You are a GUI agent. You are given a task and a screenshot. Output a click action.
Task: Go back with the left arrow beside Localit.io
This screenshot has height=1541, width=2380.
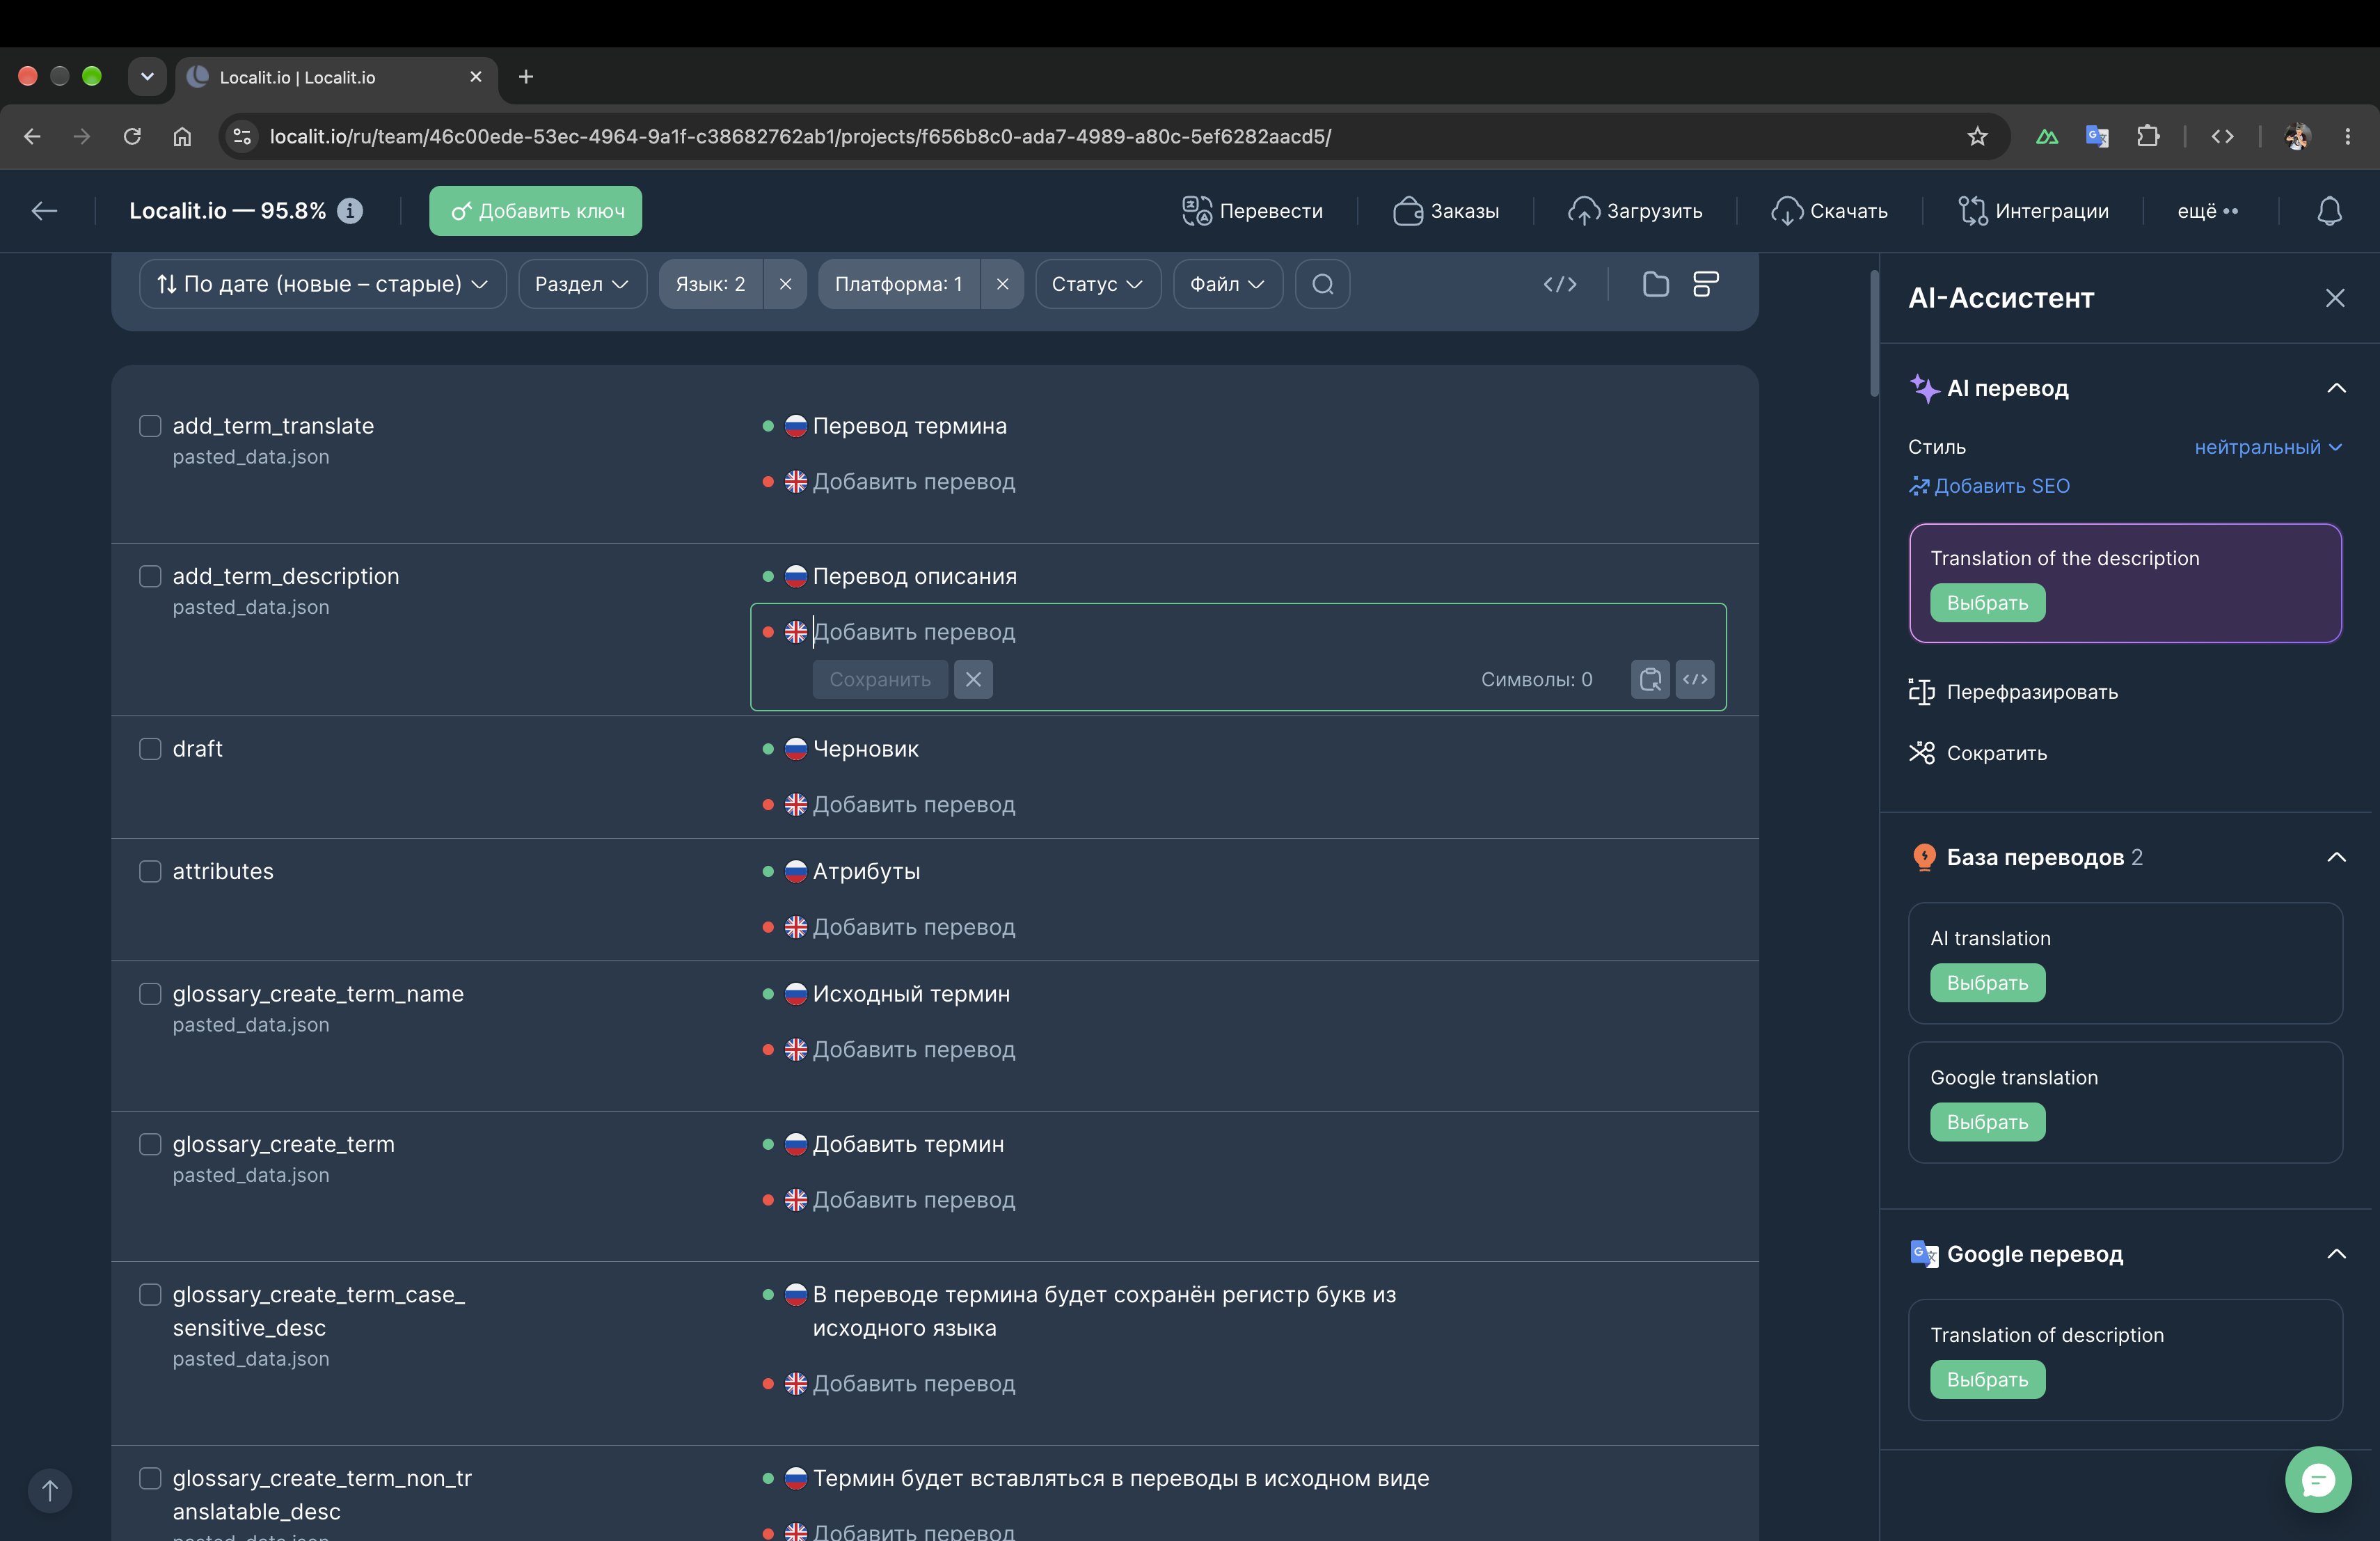pyautogui.click(x=44, y=211)
